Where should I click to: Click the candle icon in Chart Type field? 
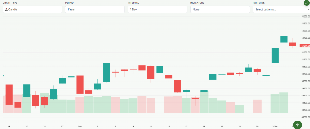[x=6, y=9]
